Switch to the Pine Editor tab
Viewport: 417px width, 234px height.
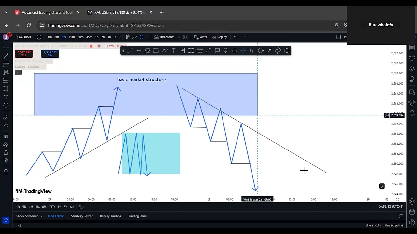coord(56,216)
